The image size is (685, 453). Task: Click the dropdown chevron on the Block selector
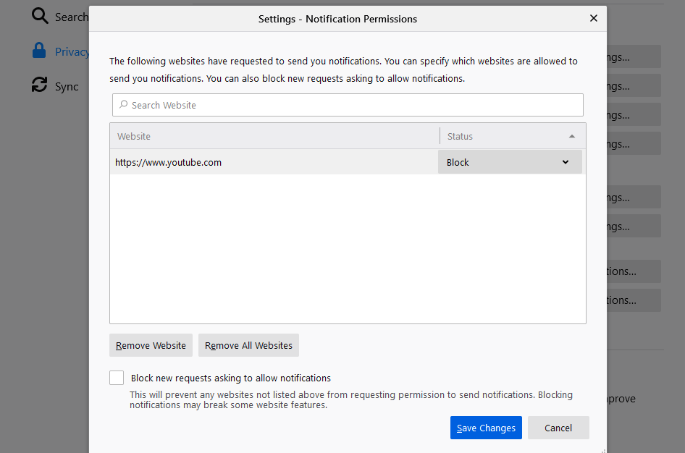point(566,162)
